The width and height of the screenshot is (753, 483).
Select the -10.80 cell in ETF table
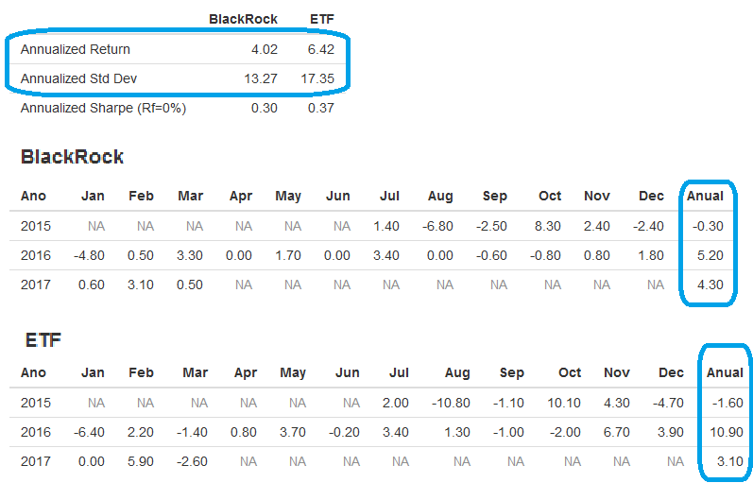450,403
